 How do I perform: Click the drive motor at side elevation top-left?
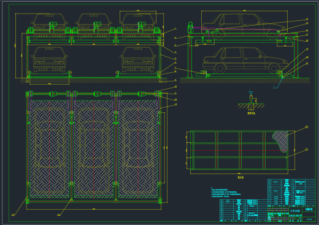point(191,28)
